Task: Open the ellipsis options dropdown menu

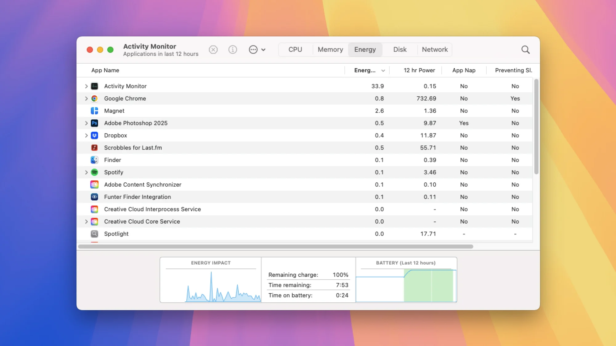Action: [x=257, y=50]
